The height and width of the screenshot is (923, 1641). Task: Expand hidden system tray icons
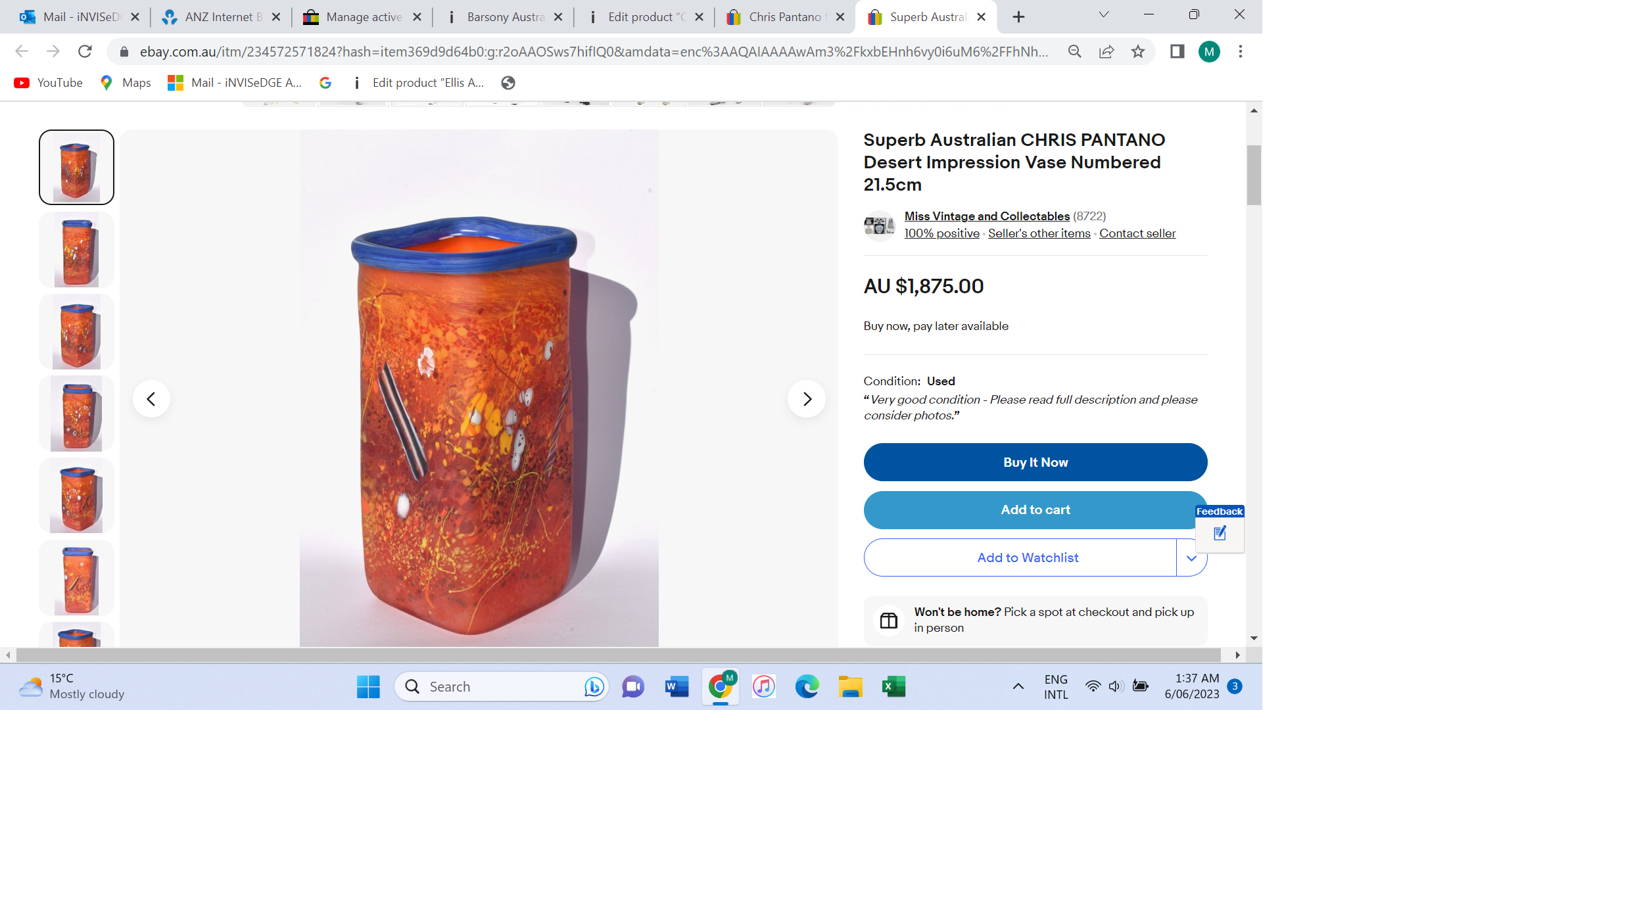pos(1018,686)
